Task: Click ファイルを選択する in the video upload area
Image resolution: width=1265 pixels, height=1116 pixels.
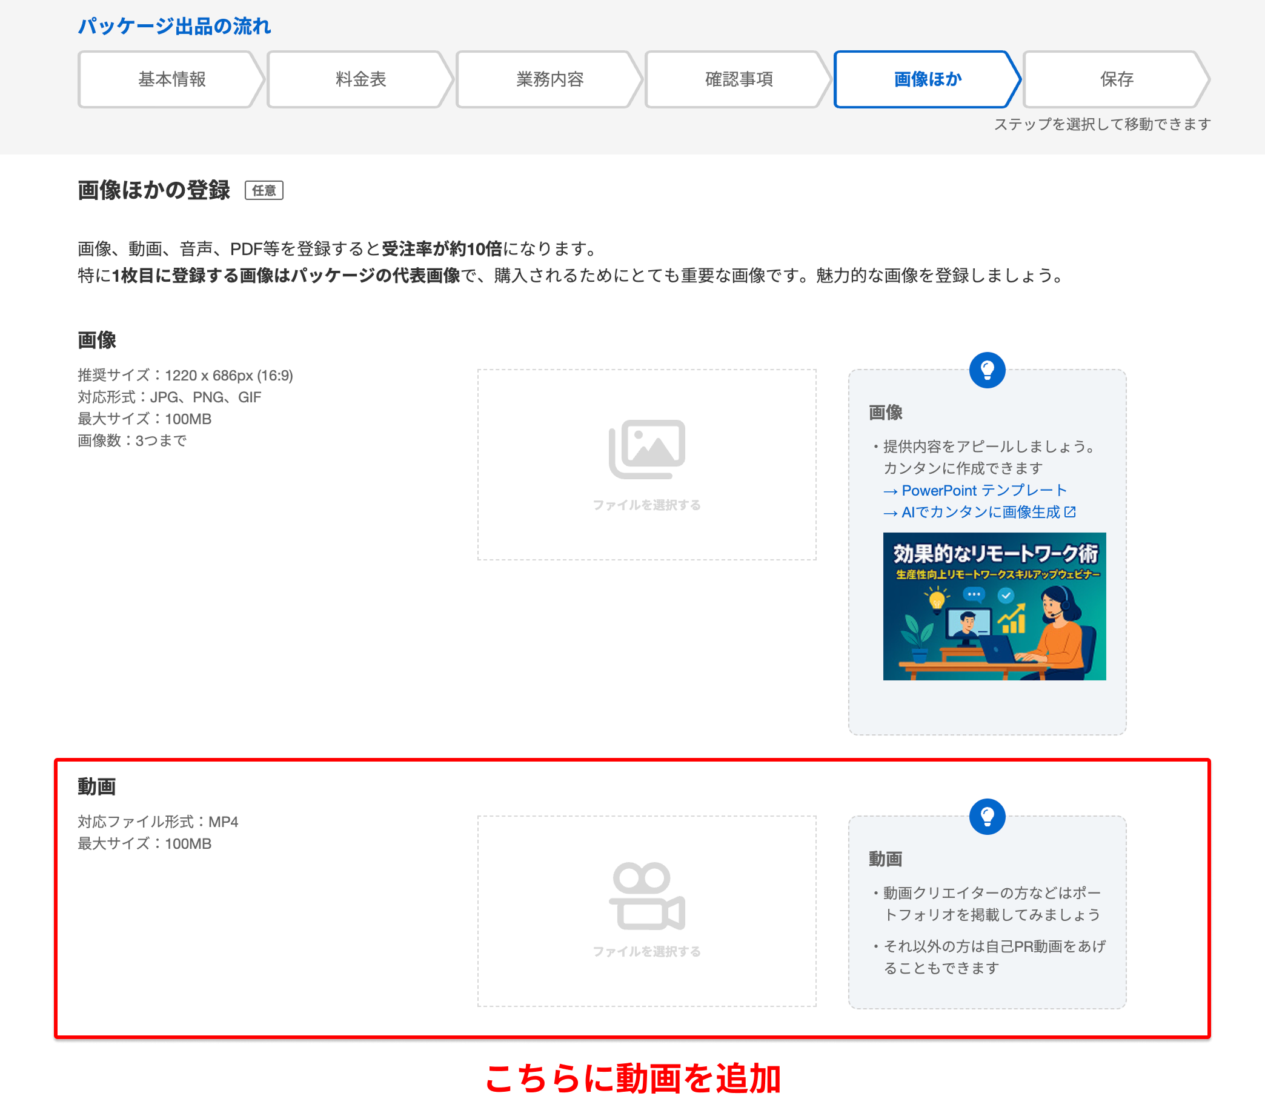Action: pyautogui.click(x=646, y=951)
